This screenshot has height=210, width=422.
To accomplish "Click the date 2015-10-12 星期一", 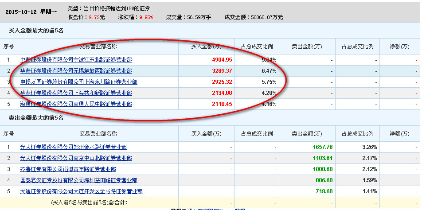I will click(31, 12).
